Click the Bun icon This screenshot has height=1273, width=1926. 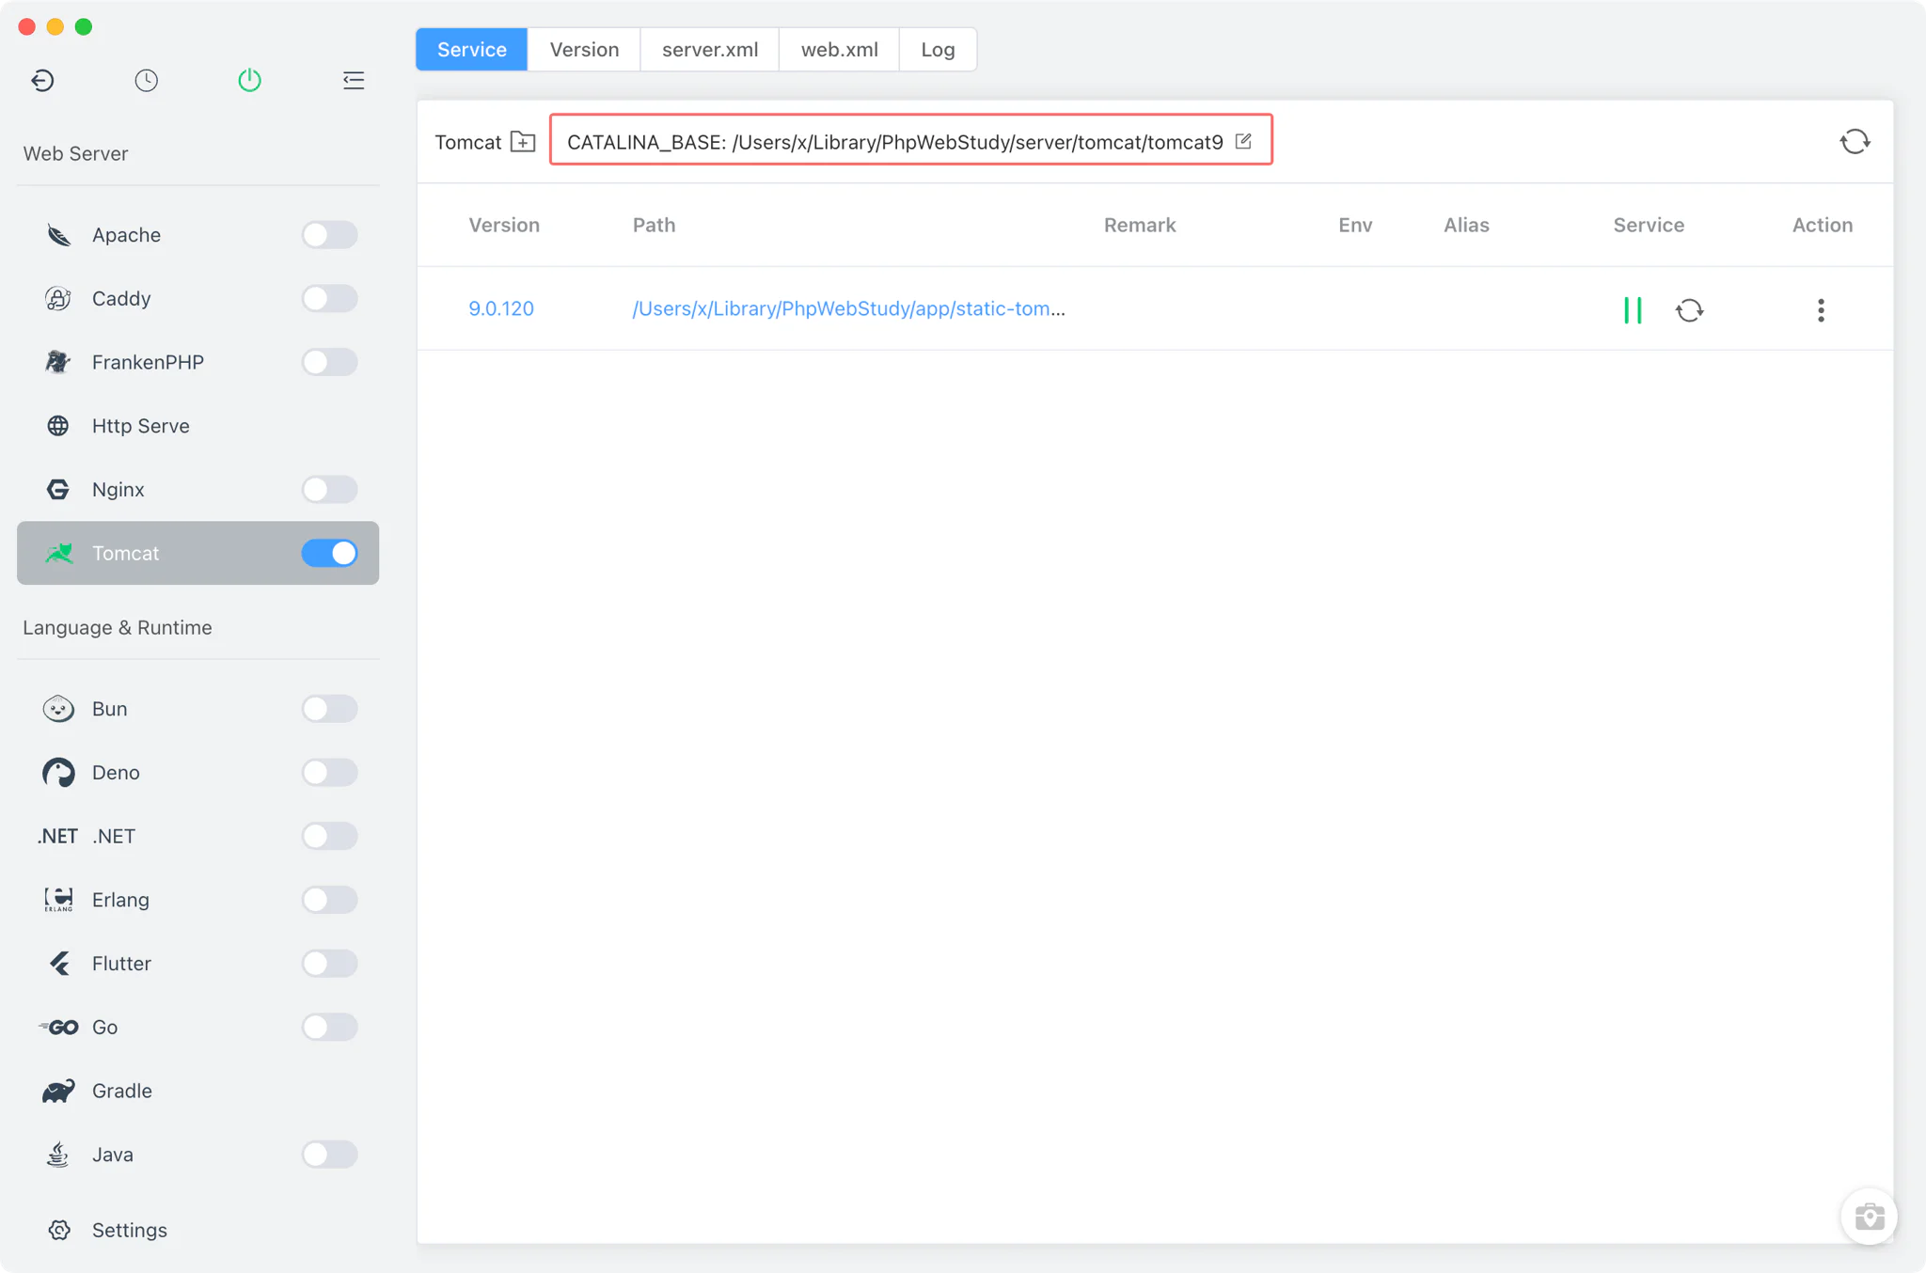58,709
